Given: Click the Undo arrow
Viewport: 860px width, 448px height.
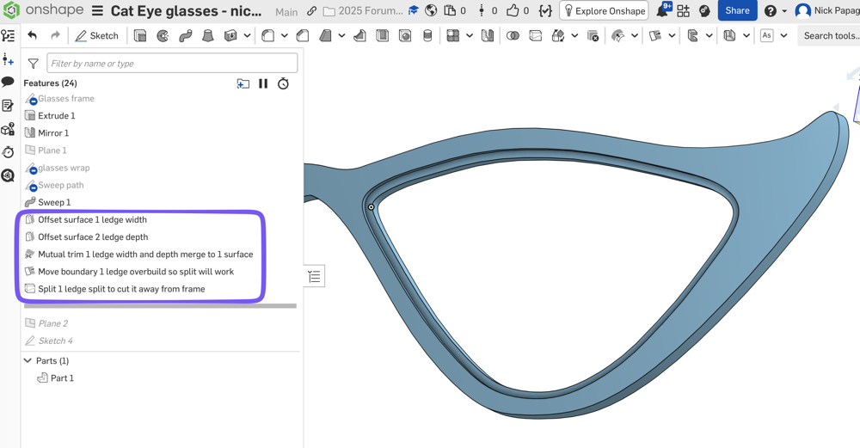Looking at the screenshot, I should point(33,35).
